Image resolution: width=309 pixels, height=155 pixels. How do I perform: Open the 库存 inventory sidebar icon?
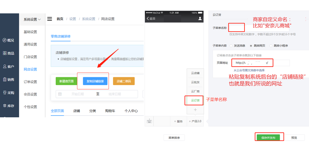5,106
